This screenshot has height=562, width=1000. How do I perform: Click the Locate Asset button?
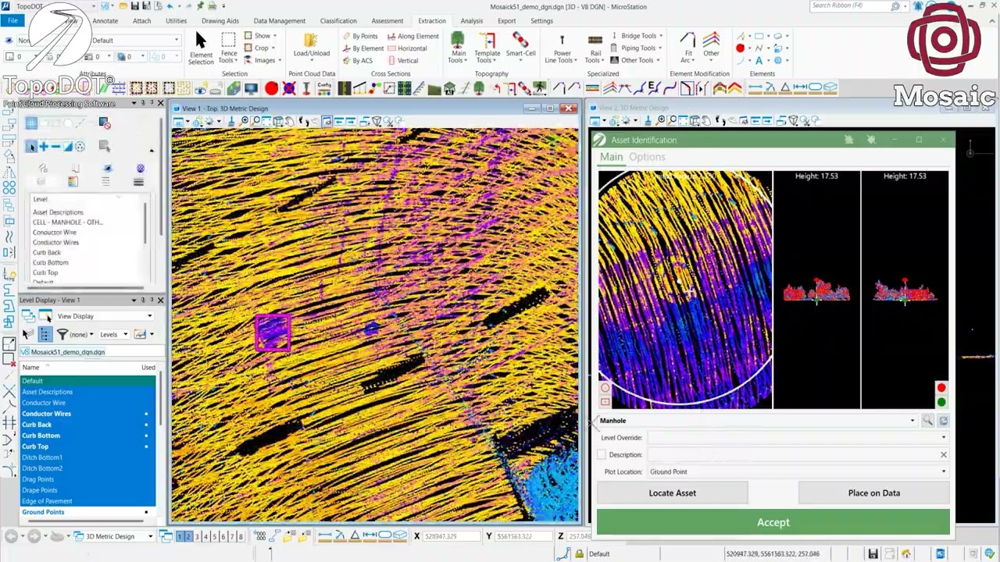672,493
